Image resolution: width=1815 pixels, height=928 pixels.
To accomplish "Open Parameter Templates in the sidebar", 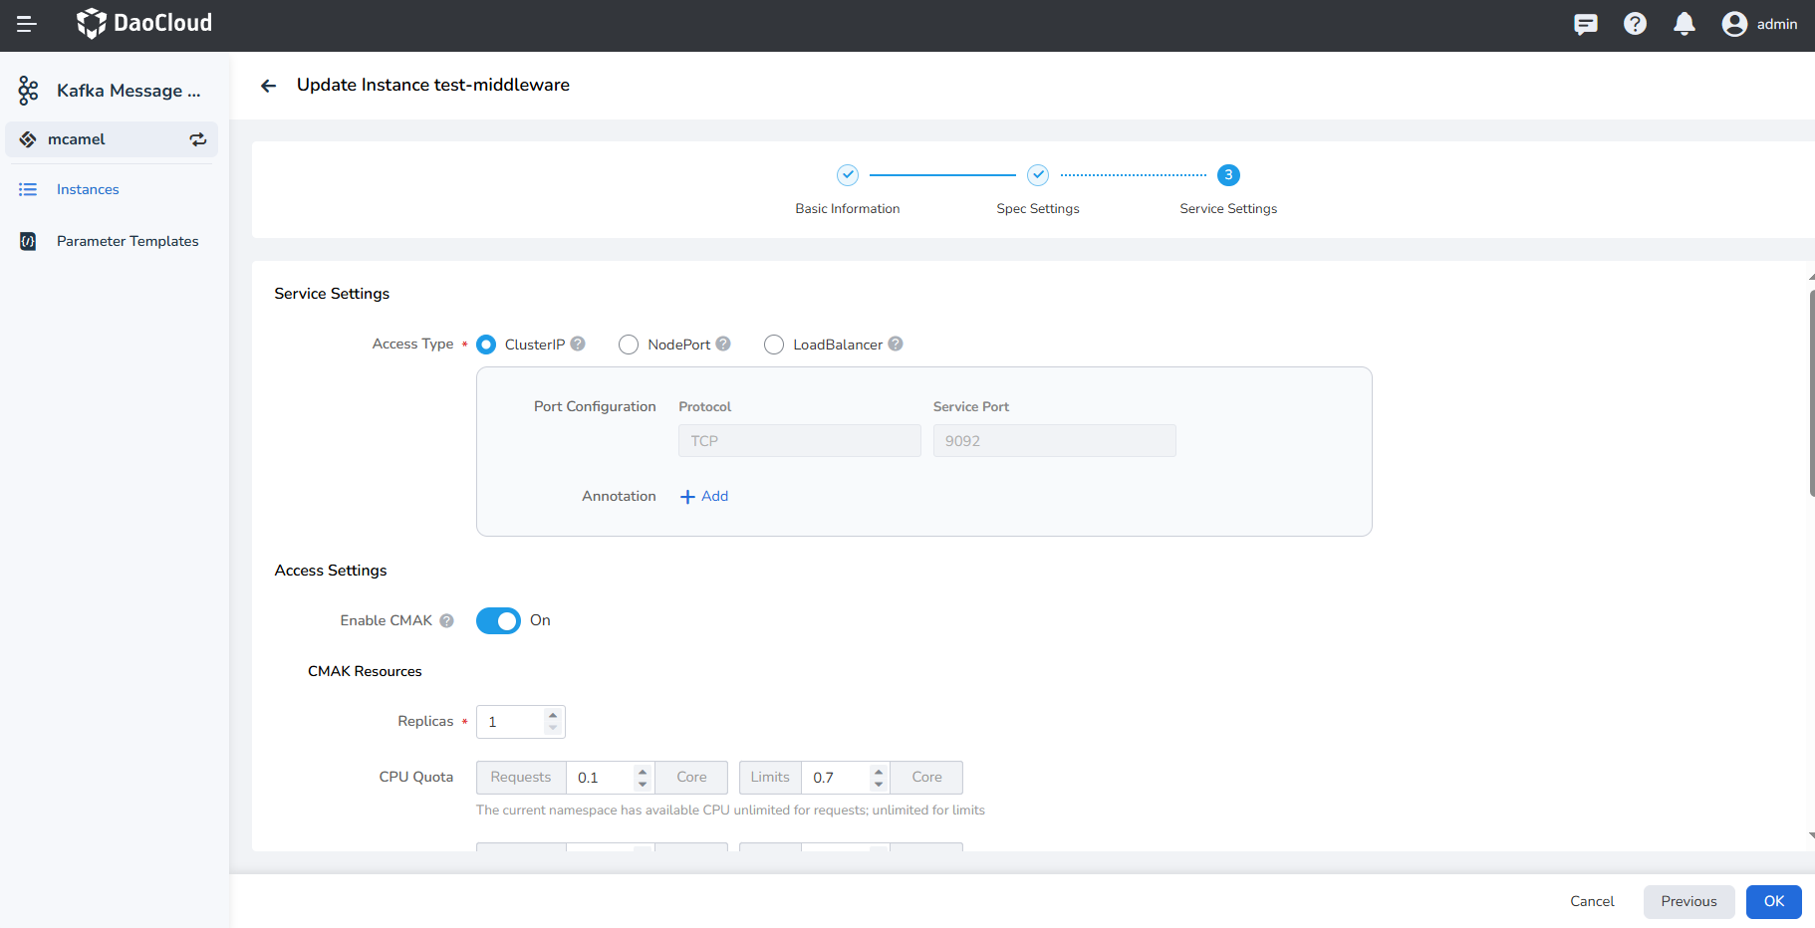I will (x=128, y=241).
